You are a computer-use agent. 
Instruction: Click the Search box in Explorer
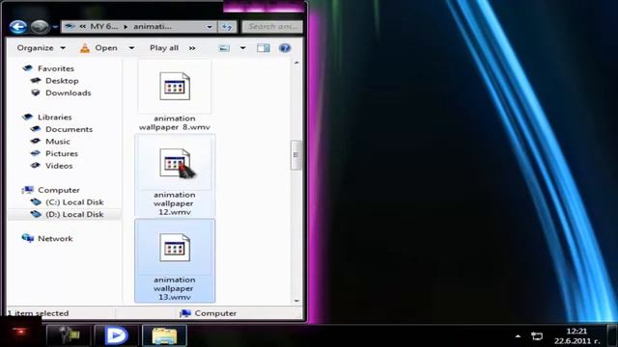(x=272, y=26)
